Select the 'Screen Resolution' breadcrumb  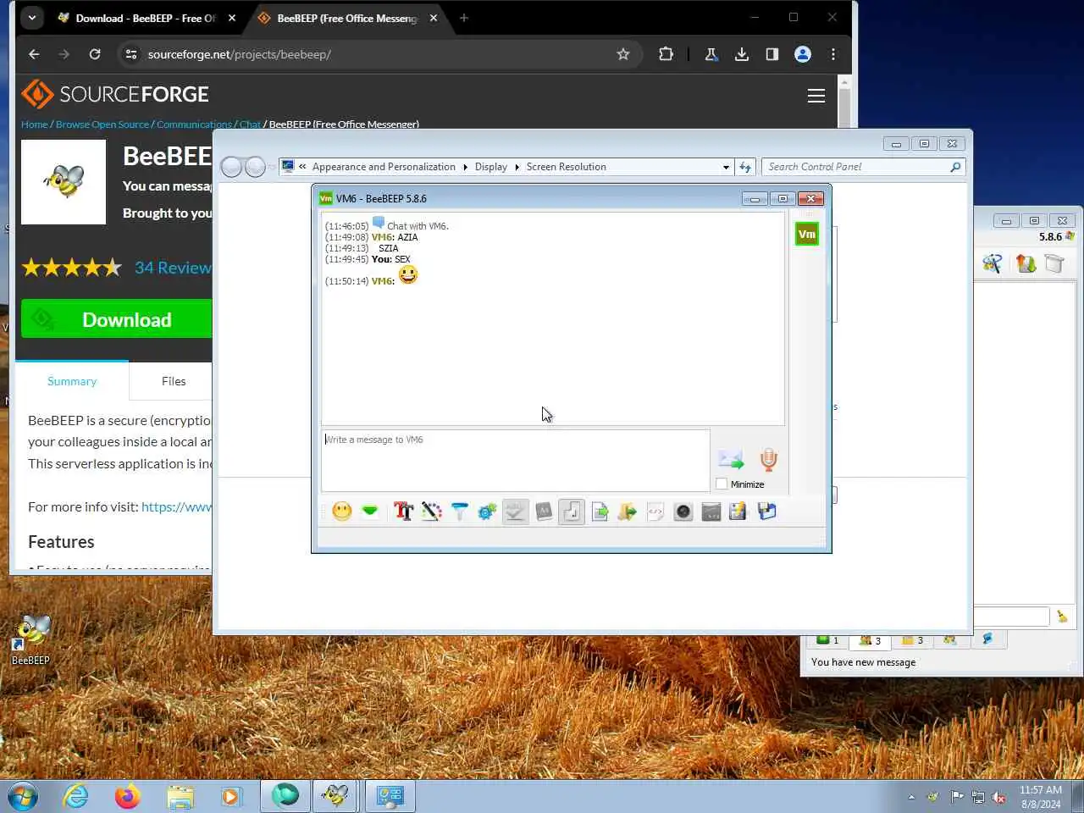[x=567, y=167]
